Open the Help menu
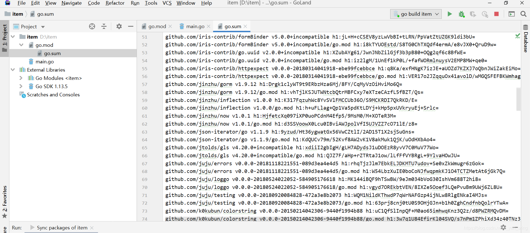The image size is (530, 233). point(206,3)
